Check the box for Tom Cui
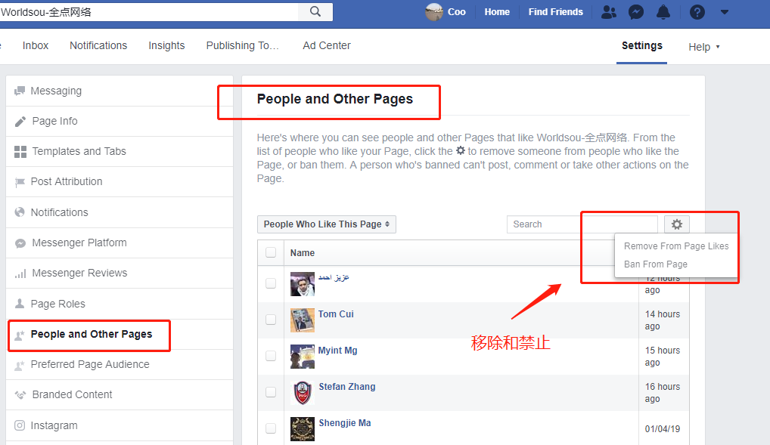This screenshot has width=770, height=445. [x=271, y=320]
